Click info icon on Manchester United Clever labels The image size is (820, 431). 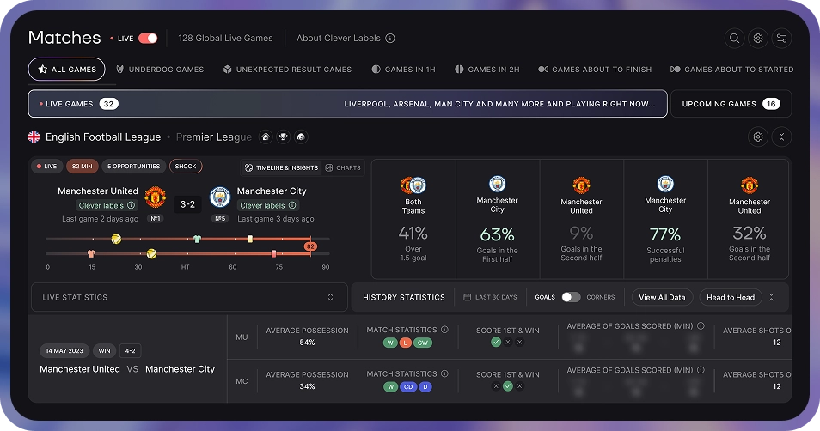click(x=132, y=205)
